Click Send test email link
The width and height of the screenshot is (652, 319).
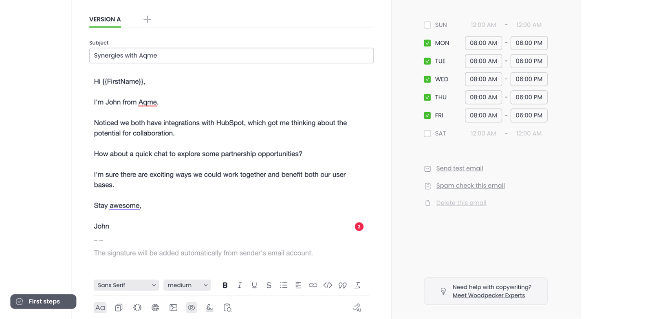point(460,168)
